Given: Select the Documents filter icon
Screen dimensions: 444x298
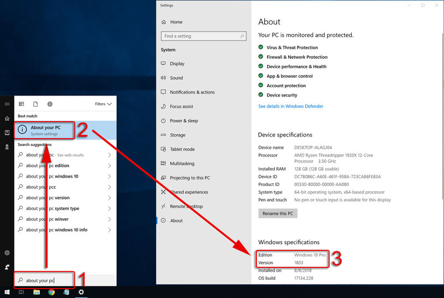Looking at the screenshot, I should 36,104.
